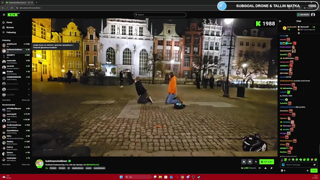Image resolution: width=320 pixels, height=180 pixels.
Task: Click the lassikuhlman tag
Action: coord(77,168)
